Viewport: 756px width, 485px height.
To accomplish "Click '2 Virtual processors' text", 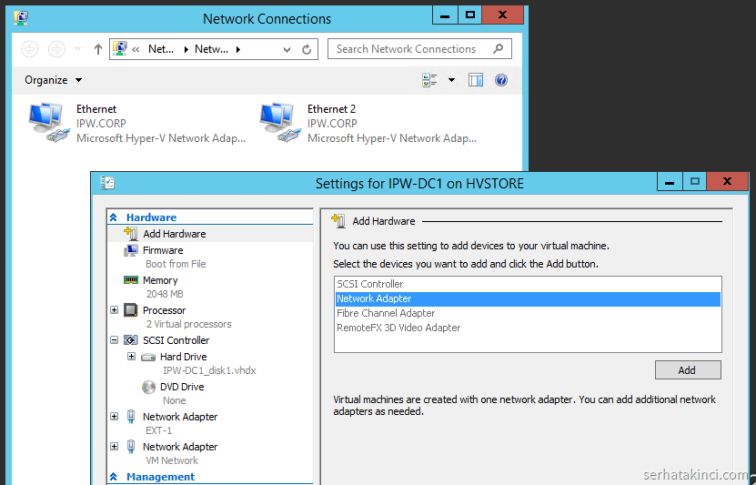I will tap(188, 324).
